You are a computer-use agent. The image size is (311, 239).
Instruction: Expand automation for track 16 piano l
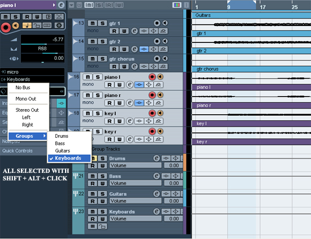tap(71, 77)
